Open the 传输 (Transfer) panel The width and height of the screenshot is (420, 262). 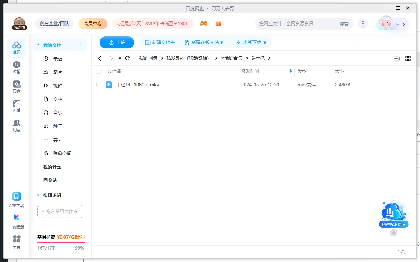tap(16, 66)
